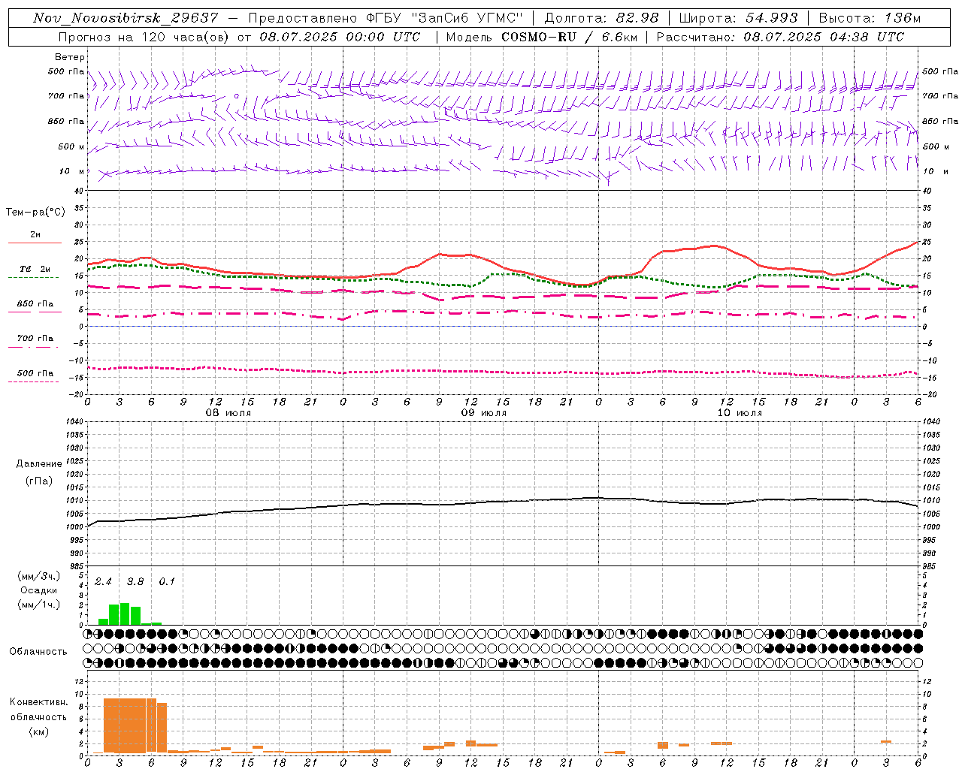Click the model name COSMO-RU / 6.6км
The width and height of the screenshot is (962, 769).
tap(569, 37)
